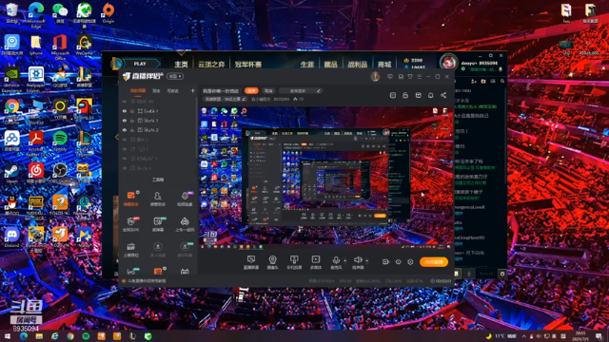Toggle the preview eye icon in toolbar
This screenshot has height=342, width=609.
tap(398, 262)
